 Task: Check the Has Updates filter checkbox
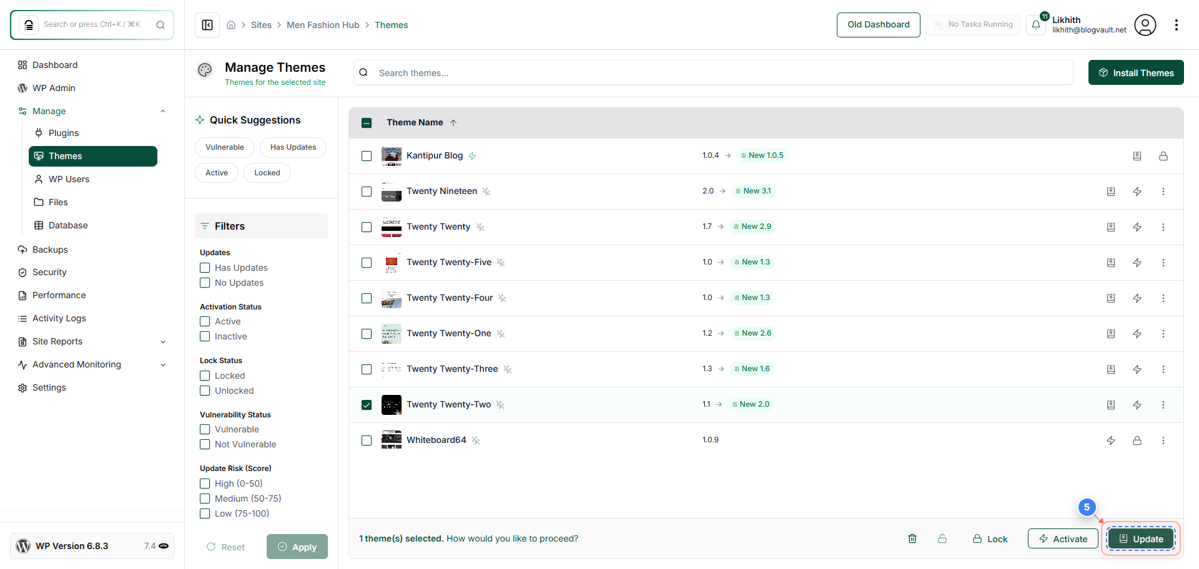[204, 267]
